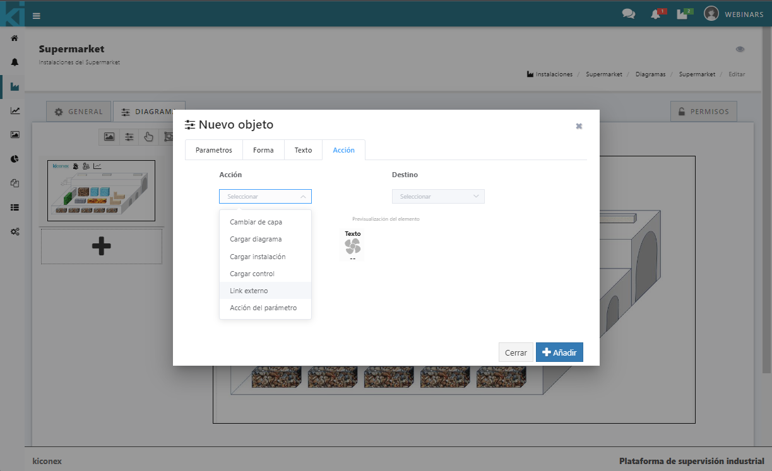
Task: Open the pie chart icon in sidebar
Action: (x=15, y=159)
